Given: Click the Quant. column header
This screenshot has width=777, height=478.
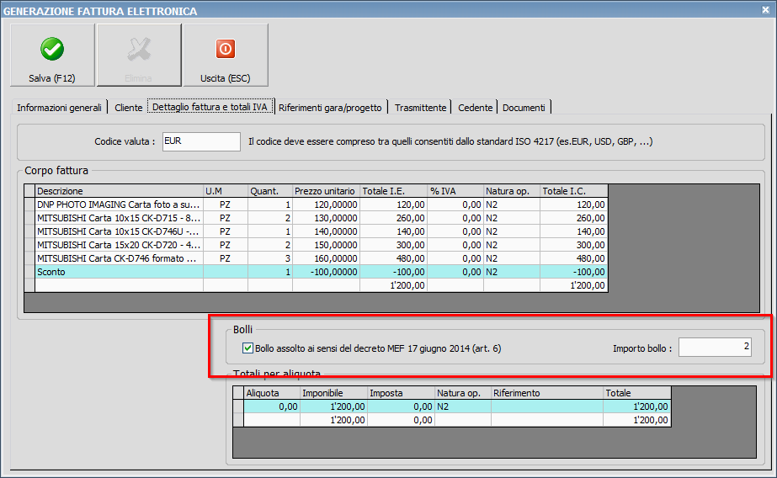Looking at the screenshot, I should coord(270,191).
